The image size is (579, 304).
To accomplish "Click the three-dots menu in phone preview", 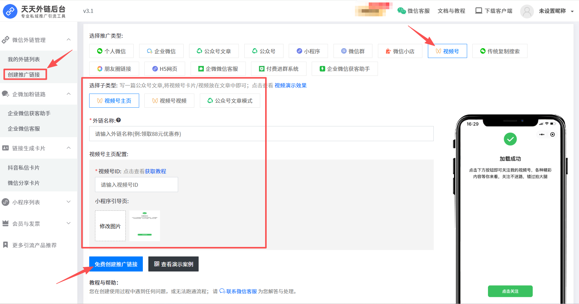I will [x=542, y=134].
